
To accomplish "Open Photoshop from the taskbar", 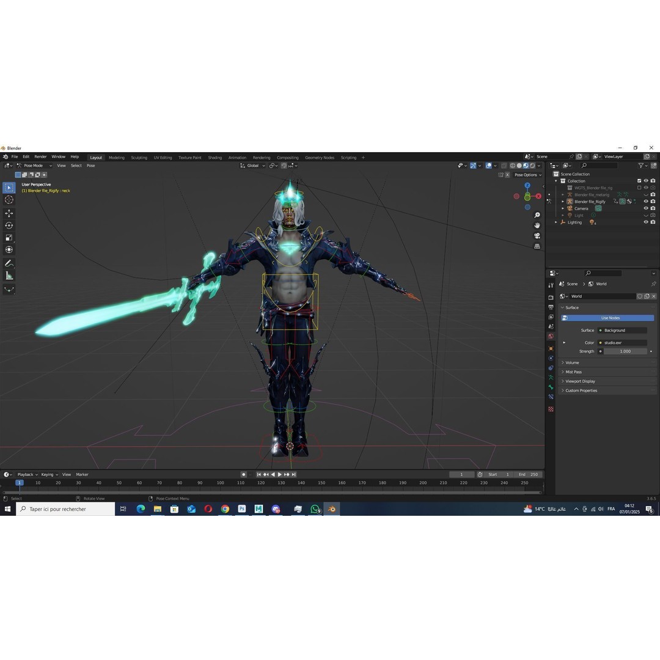I will (241, 509).
